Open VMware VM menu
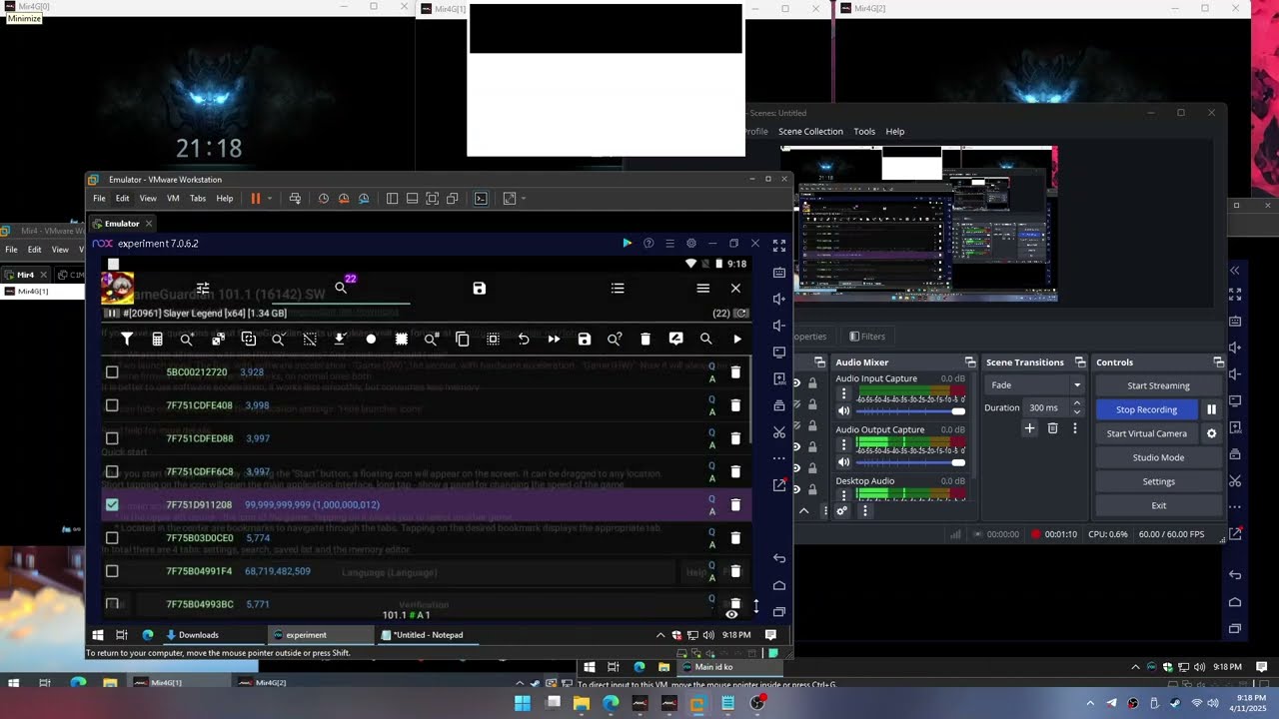The image size is (1279, 719). (x=173, y=198)
